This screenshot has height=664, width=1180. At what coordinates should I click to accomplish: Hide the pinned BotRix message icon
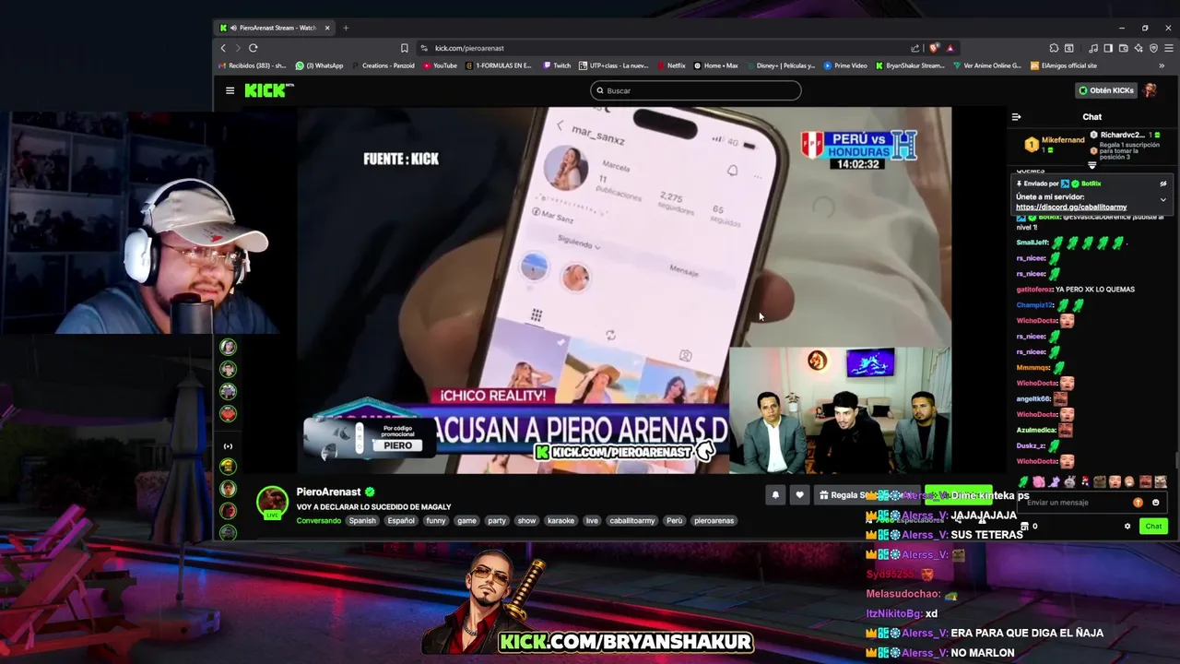click(1162, 184)
